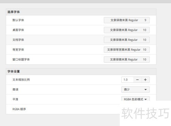Click the 微调 label

(15, 89)
